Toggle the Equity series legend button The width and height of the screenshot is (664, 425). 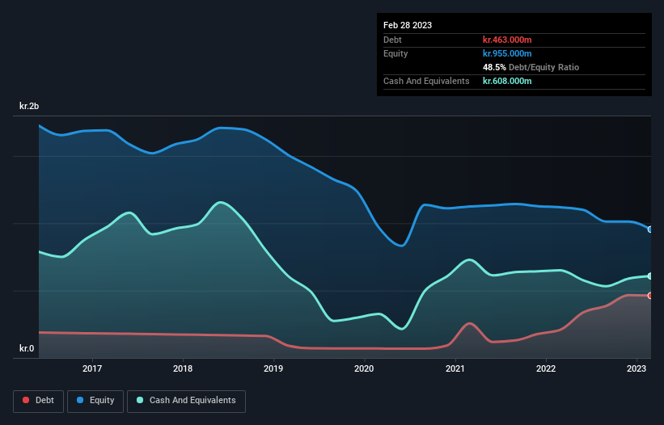coord(95,401)
